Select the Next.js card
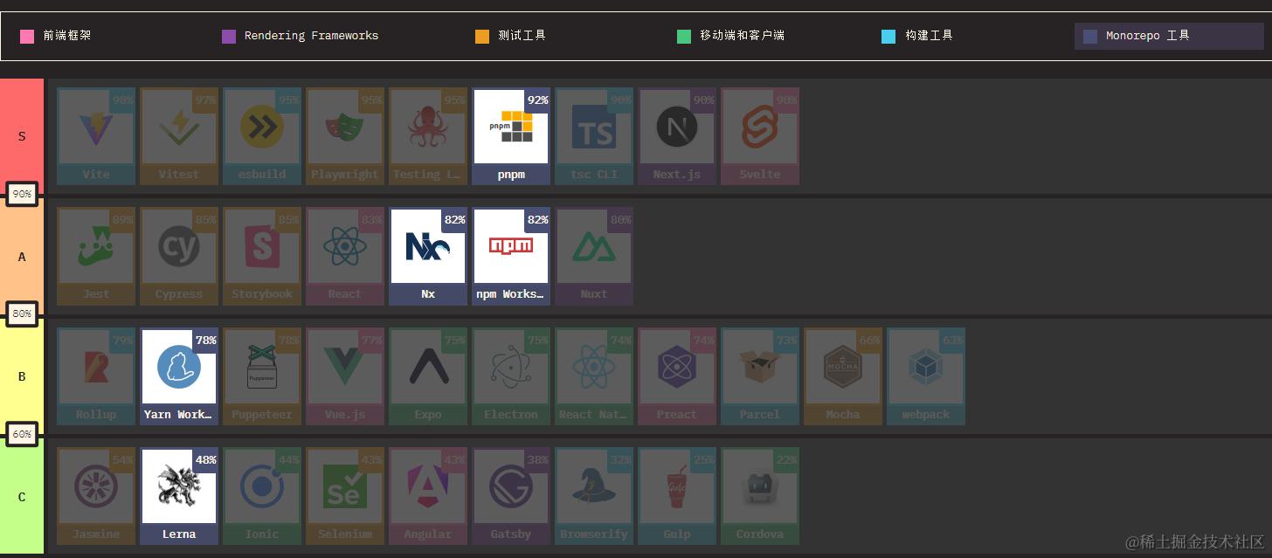Image resolution: width=1272 pixels, height=558 pixels. click(x=677, y=135)
